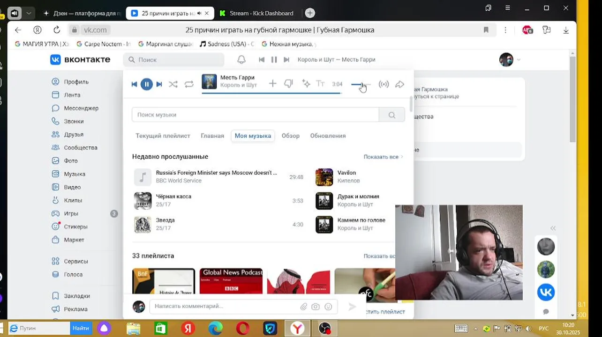
Task: Open 'Игры' in the sidebar
Action: pos(71,213)
